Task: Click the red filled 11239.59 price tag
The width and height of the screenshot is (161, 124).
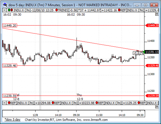Action: (152, 96)
